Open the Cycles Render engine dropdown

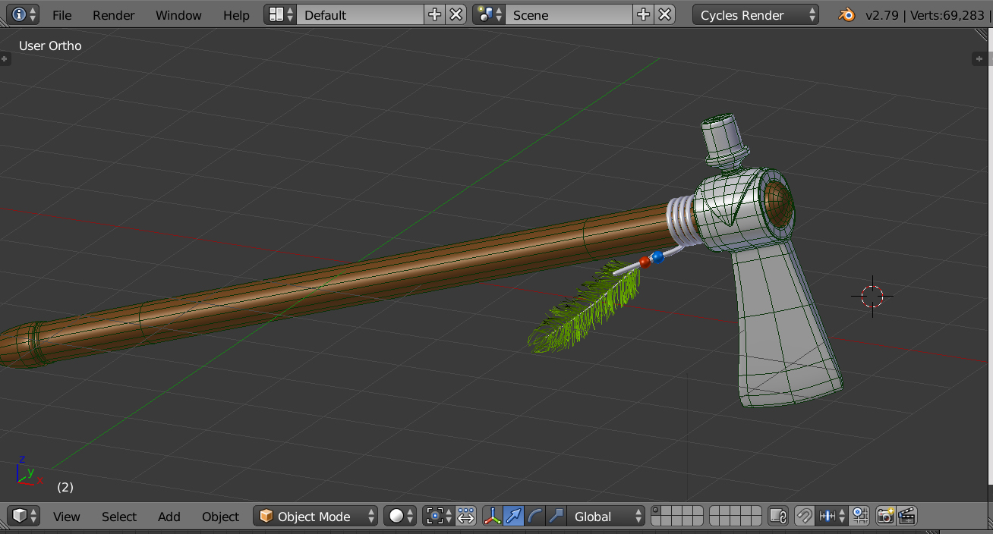(x=755, y=14)
